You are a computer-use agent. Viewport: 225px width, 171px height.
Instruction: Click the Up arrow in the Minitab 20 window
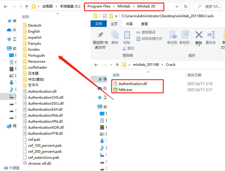tap(27, 7)
